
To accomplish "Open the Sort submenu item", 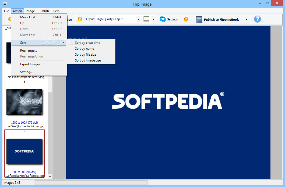I will [39, 43].
